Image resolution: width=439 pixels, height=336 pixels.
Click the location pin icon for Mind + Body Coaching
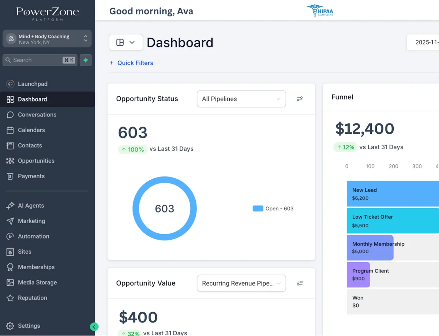coord(11,39)
